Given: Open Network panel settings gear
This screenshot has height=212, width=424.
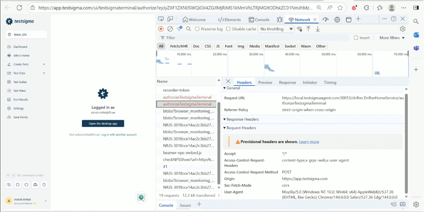Looking at the screenshot, I should (x=403, y=29).
